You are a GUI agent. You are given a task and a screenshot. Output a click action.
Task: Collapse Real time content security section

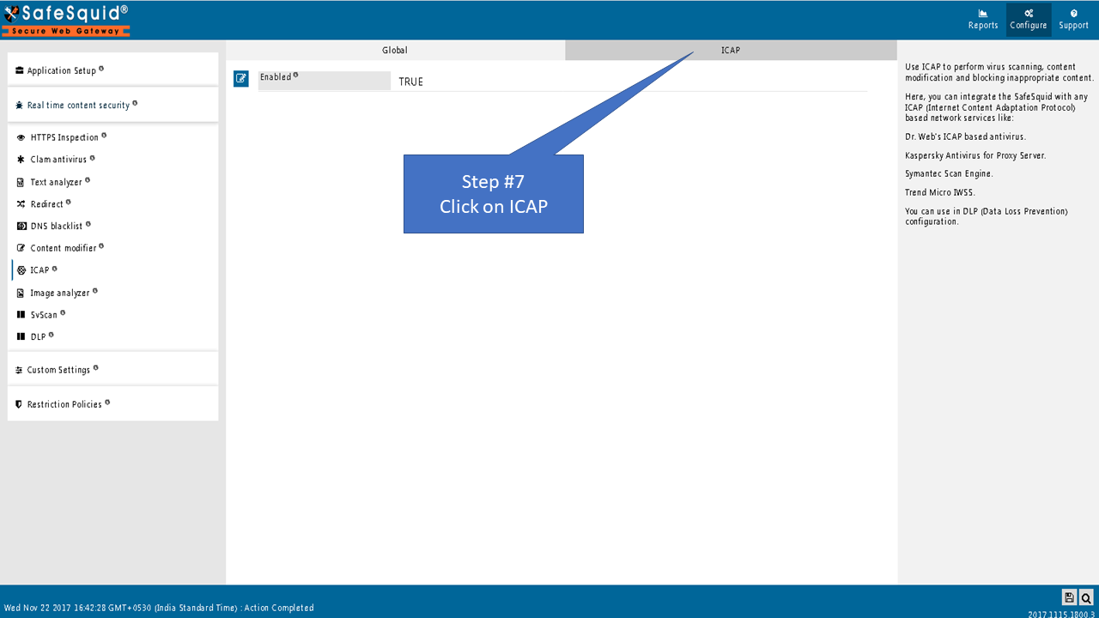(78, 106)
